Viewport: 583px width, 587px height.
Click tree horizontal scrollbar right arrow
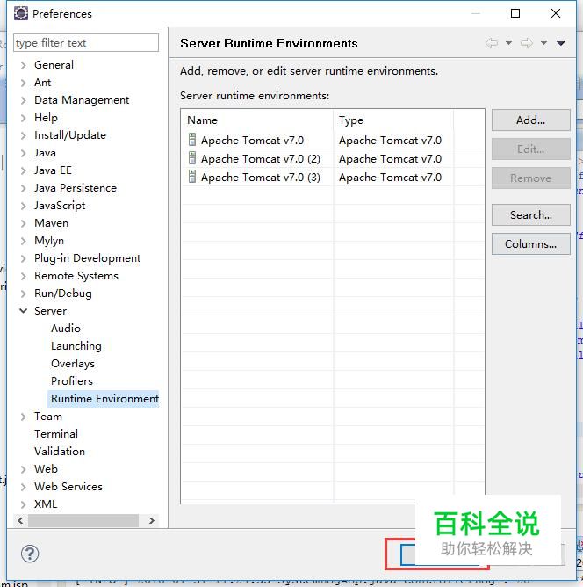151,520
